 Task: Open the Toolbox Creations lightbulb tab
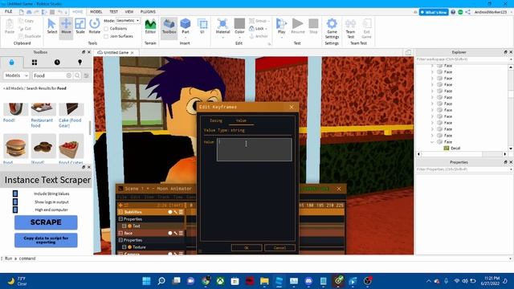coord(80,63)
